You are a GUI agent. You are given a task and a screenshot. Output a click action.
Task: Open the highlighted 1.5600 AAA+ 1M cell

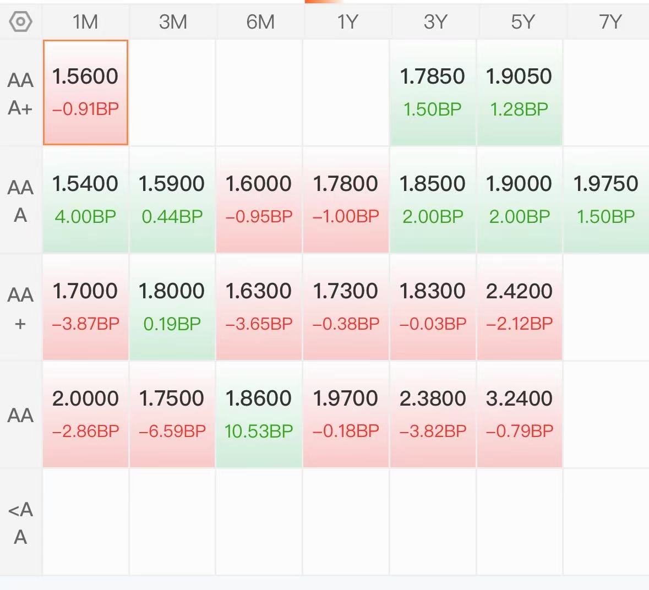86,92
